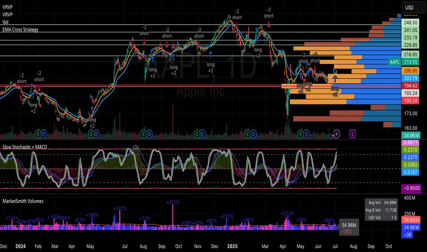Open the dividend D marker near November 2024
This screenshot has width=427, height=252.
pos(203,134)
